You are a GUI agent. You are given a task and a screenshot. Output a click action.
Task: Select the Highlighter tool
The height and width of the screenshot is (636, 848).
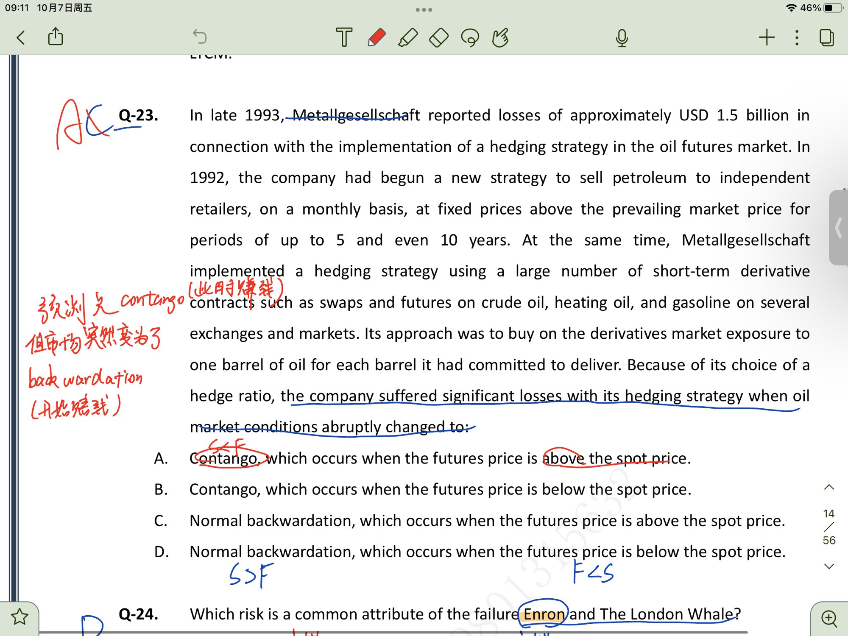(x=407, y=37)
